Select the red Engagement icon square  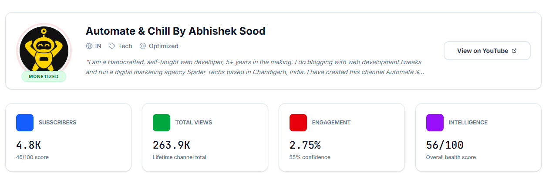point(298,123)
